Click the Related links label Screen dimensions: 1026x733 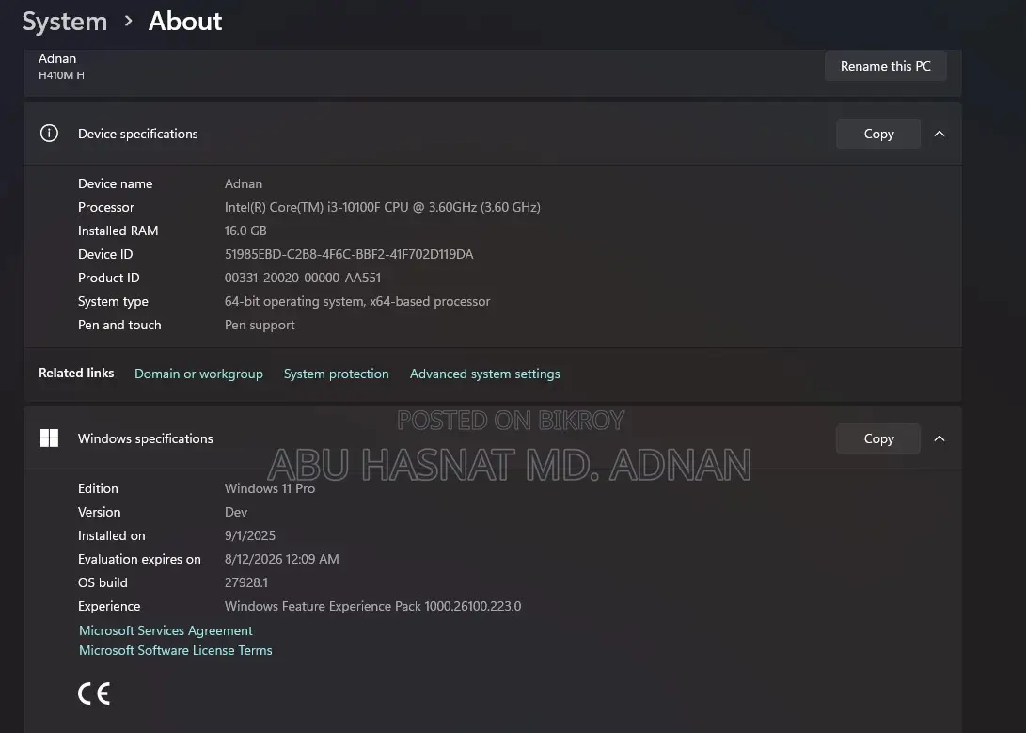click(76, 373)
